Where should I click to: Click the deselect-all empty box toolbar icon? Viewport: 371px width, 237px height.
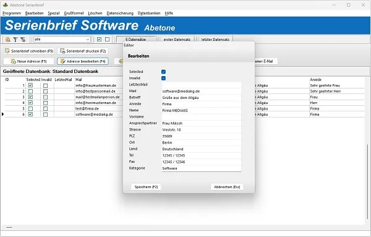coord(107,40)
